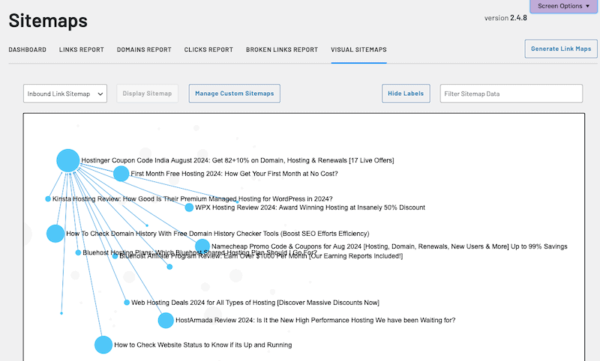Toggle the Hide Labels button
This screenshot has height=361, width=600.
coord(406,94)
